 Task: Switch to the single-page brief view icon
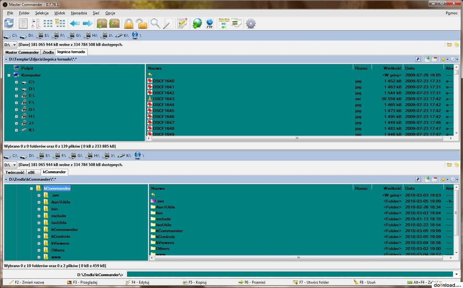click(x=23, y=23)
